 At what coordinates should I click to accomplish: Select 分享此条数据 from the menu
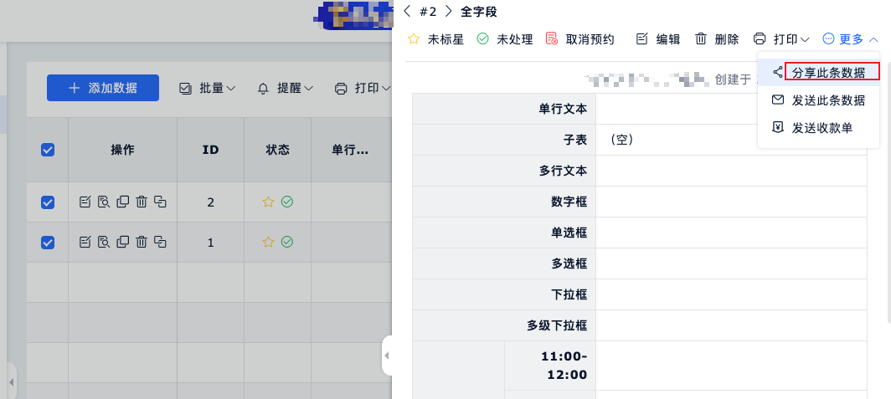(827, 73)
